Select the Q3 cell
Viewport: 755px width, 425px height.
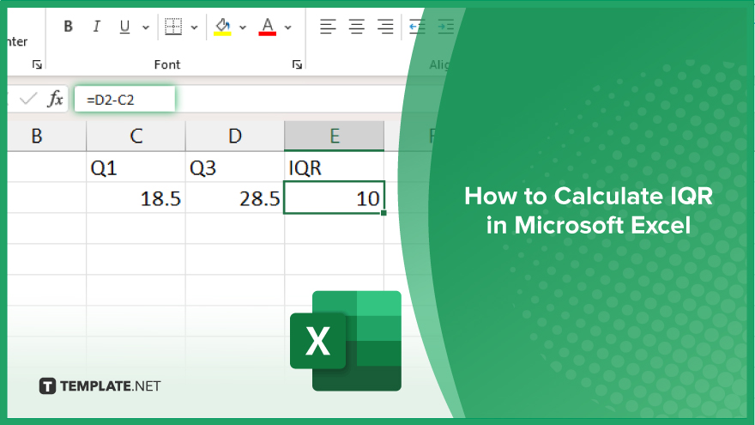click(x=235, y=167)
